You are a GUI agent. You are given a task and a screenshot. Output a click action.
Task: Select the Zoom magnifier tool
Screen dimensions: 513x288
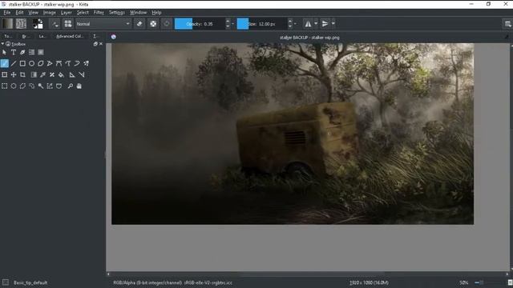pyautogui.click(x=70, y=86)
